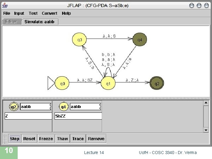Viewport: 212px width, 159px height.
Task: Click the Remove button
Action: click(x=96, y=139)
